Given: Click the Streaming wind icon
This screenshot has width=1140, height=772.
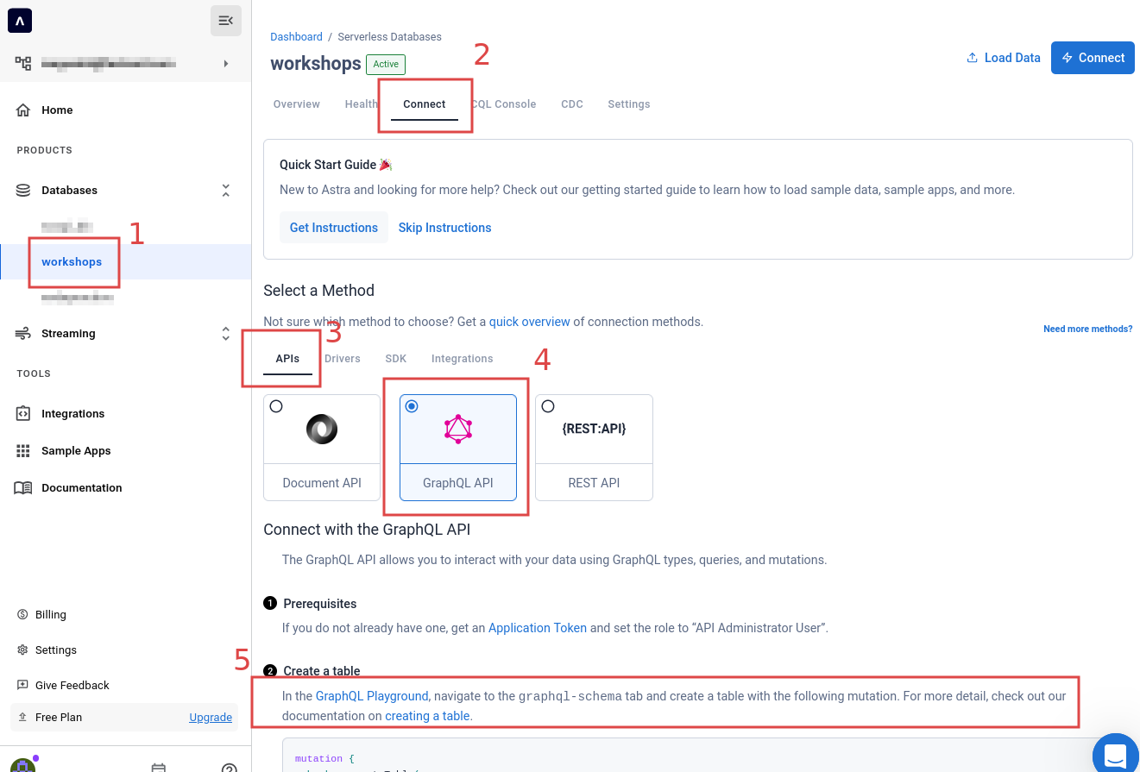Looking at the screenshot, I should 23,333.
